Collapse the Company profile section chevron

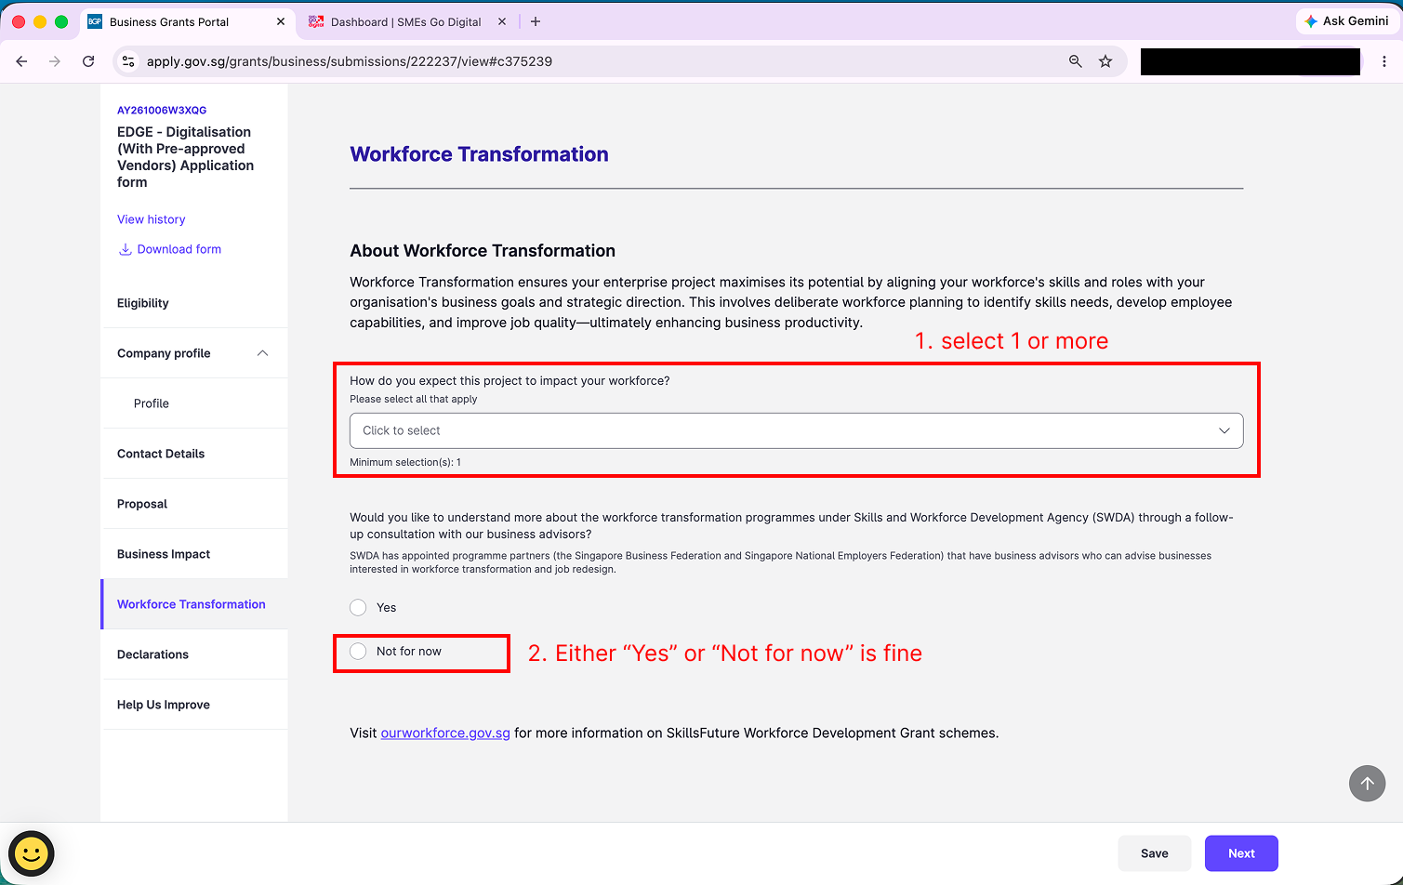[x=262, y=353]
